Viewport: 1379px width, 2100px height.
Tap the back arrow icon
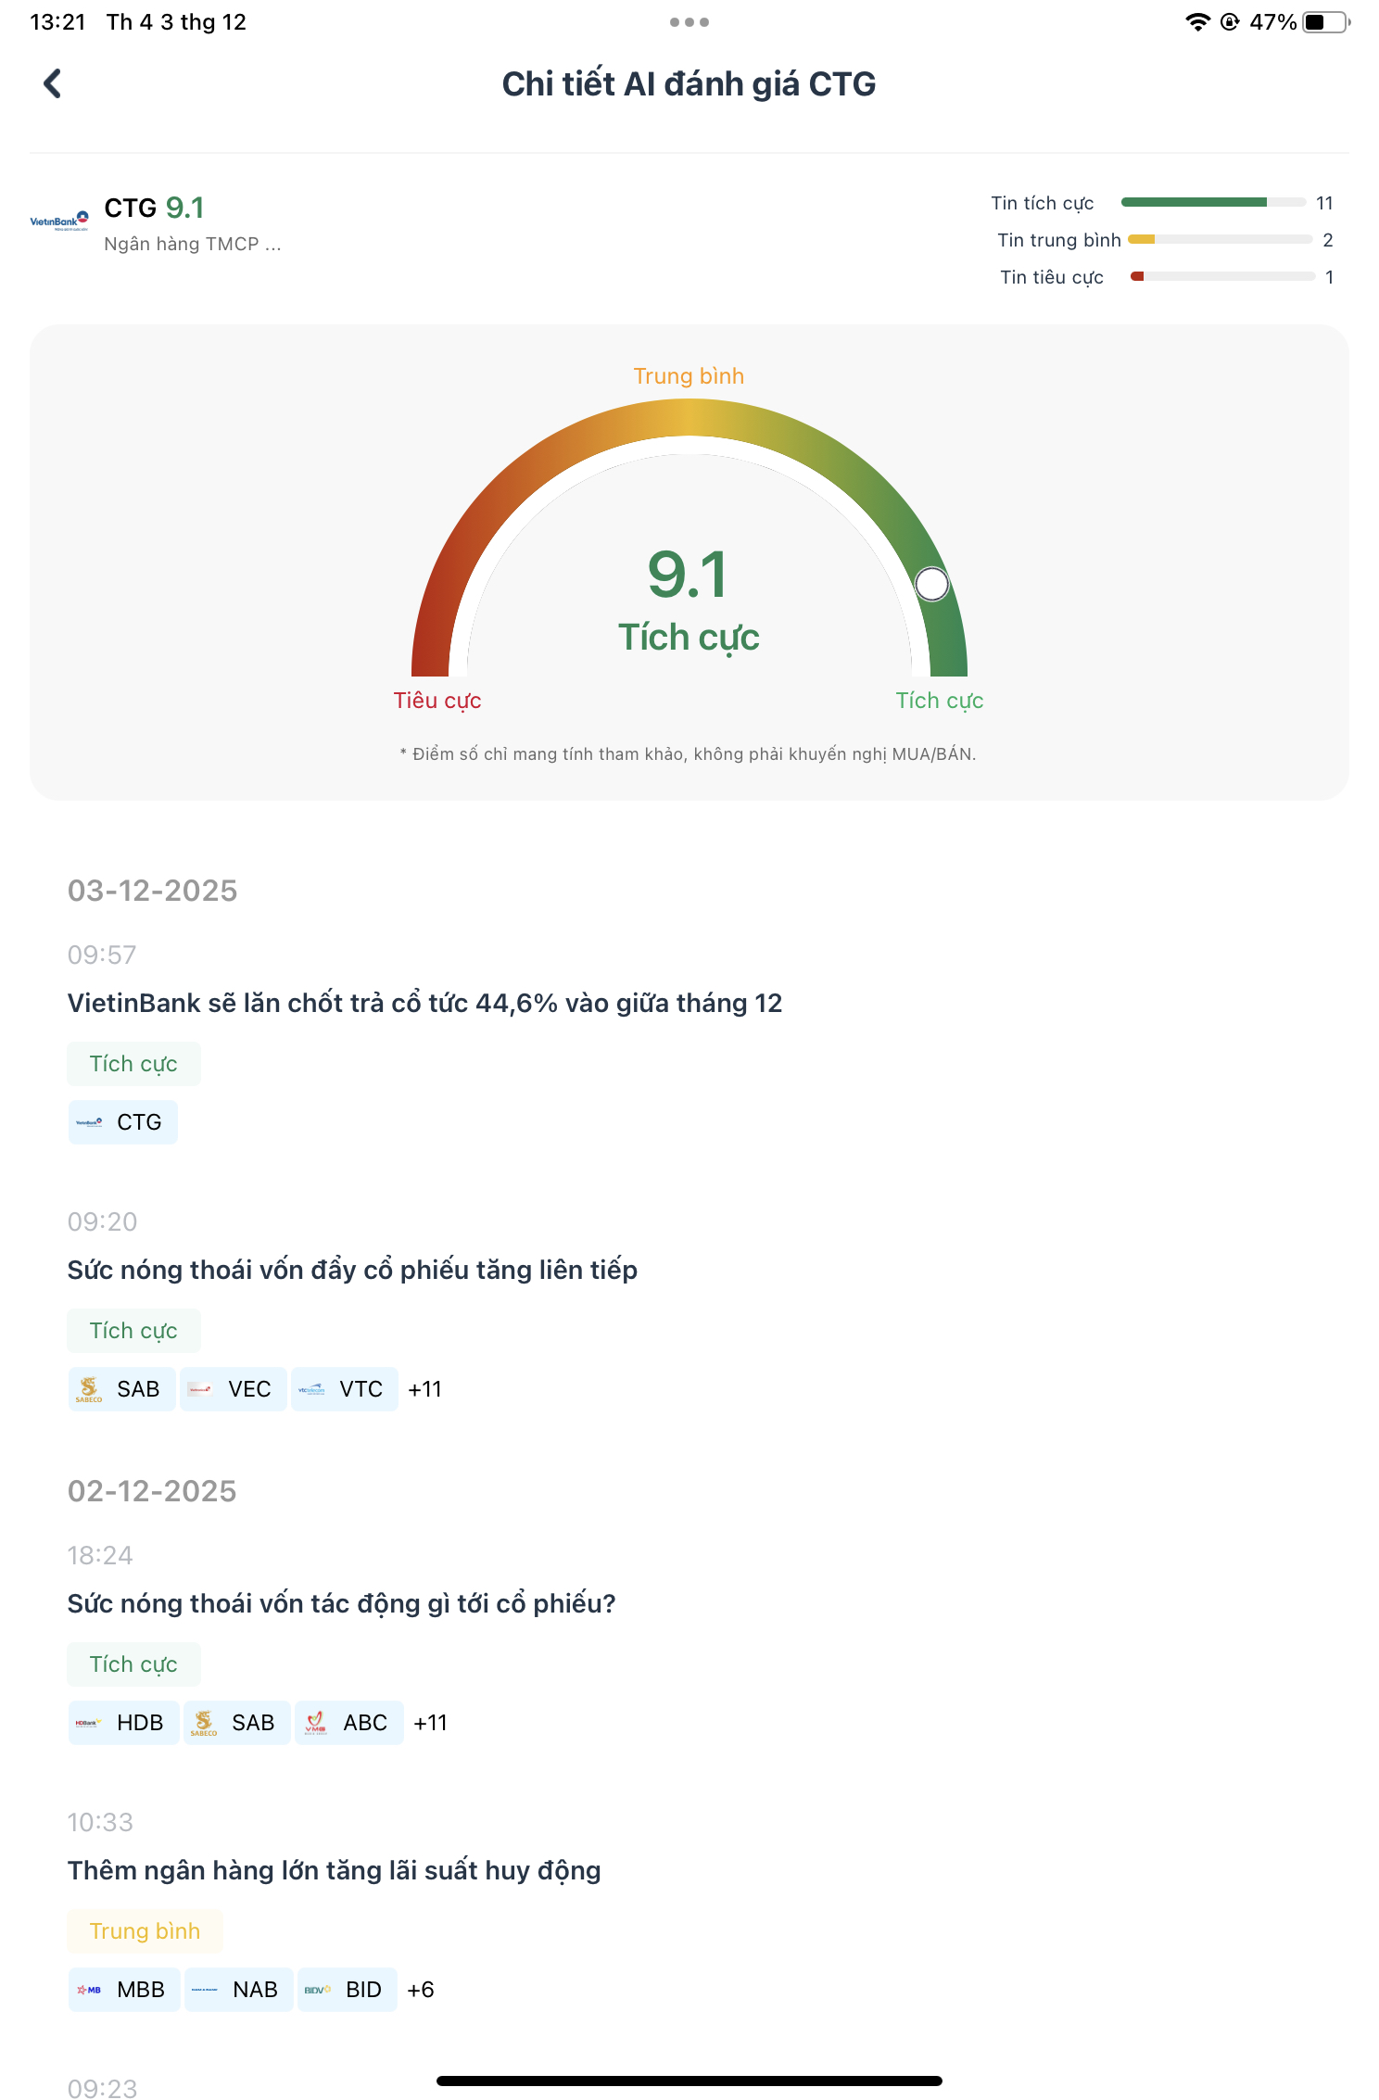[53, 83]
